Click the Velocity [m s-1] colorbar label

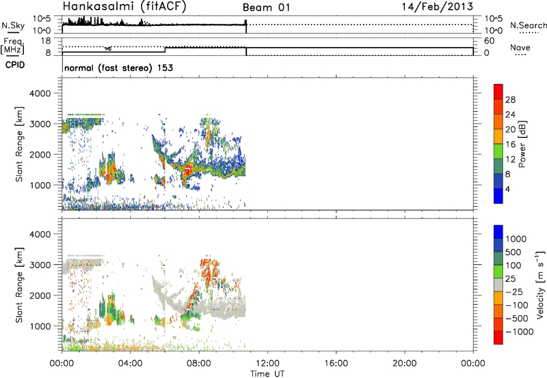tap(540, 285)
